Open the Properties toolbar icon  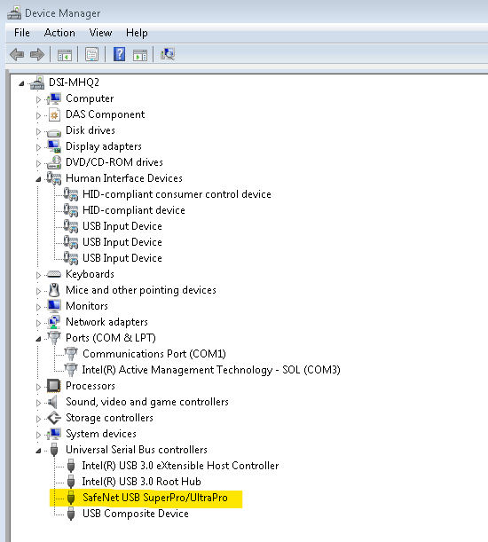[x=91, y=55]
